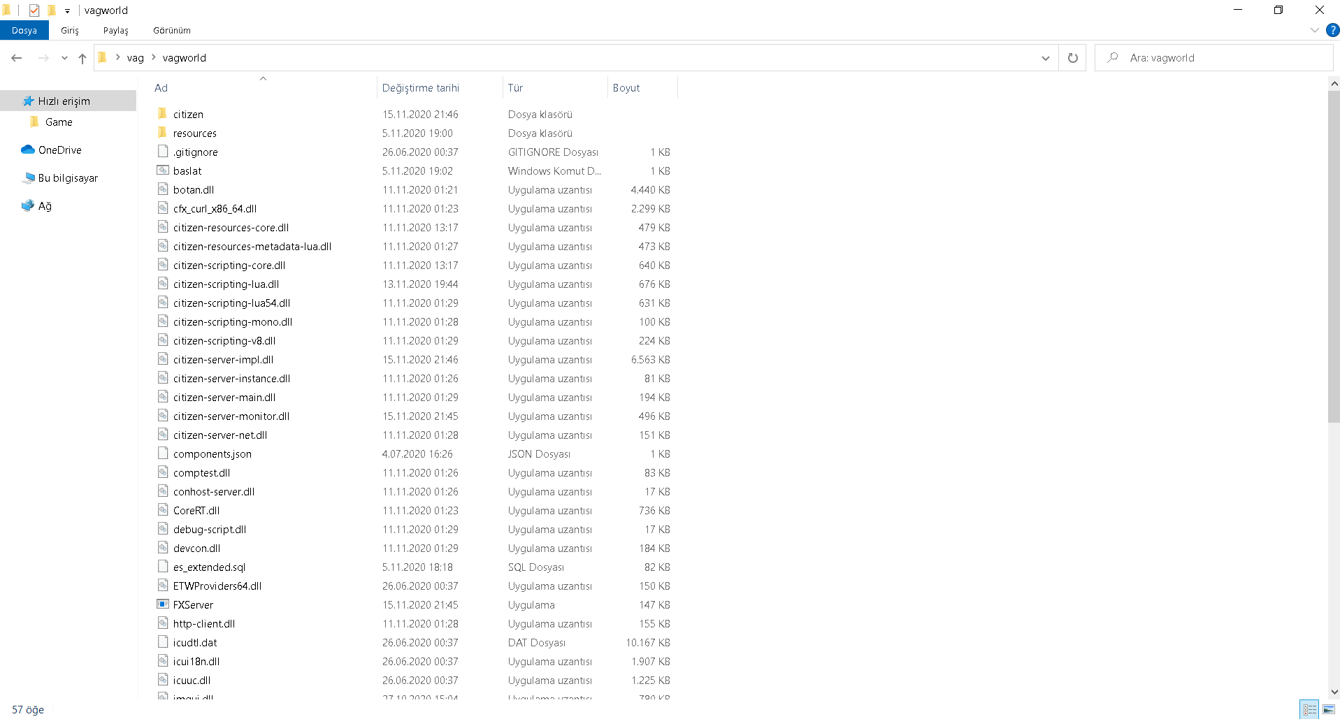Screen dimensions: 1340x719
Task: Select citizen-server-monitor.dll file name
Action: (x=231, y=416)
